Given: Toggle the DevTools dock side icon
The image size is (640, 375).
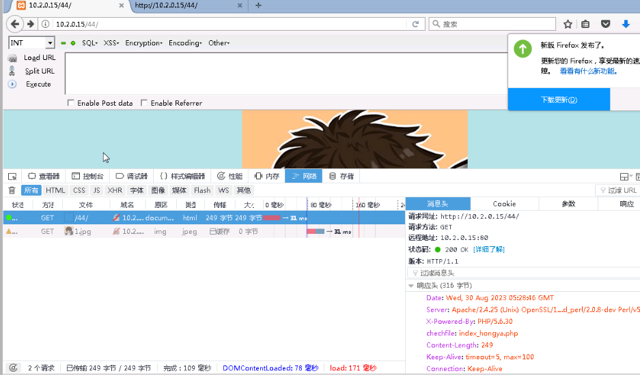Looking at the screenshot, I should [624, 177].
